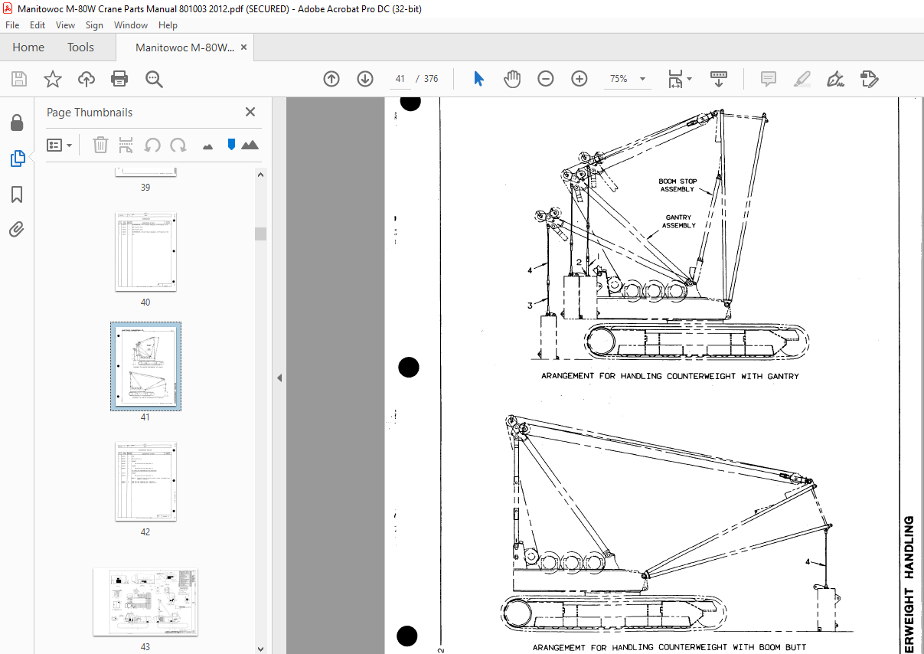Screen dimensions: 924x654
Task: Click the reduce thumbnail size small mountain icon
Action: click(x=207, y=146)
